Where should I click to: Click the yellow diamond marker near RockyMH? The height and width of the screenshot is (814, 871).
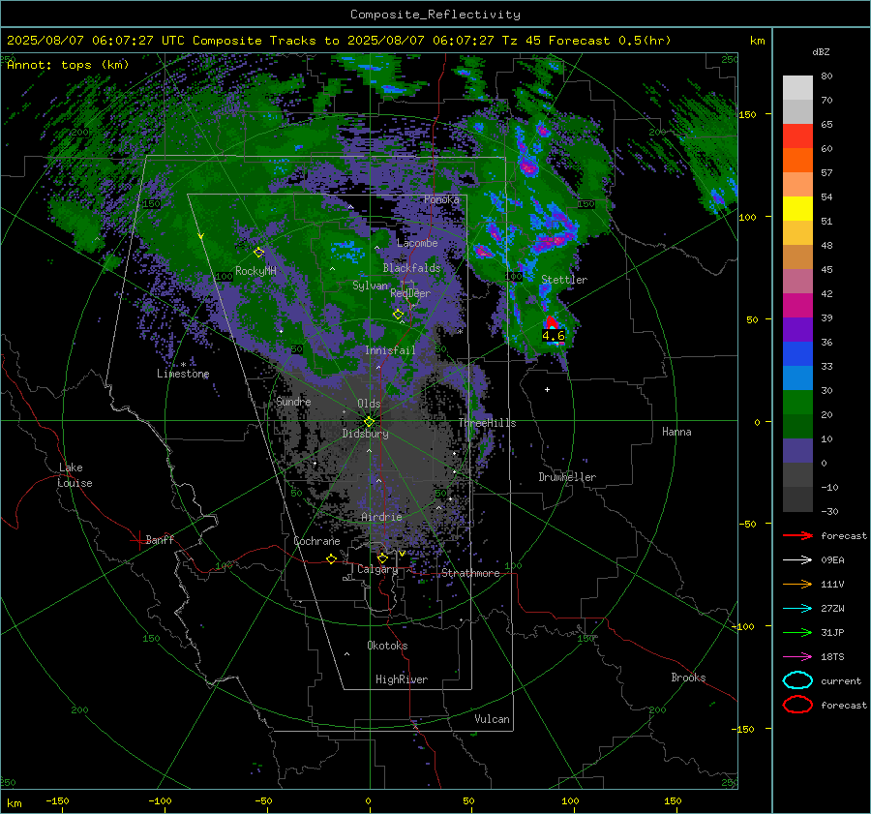[258, 253]
